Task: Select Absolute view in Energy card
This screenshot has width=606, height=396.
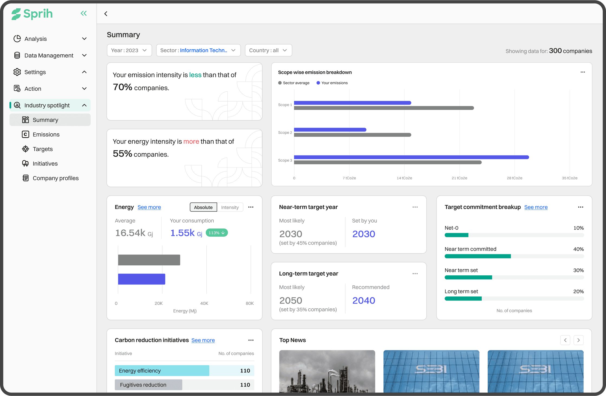Action: pyautogui.click(x=203, y=207)
